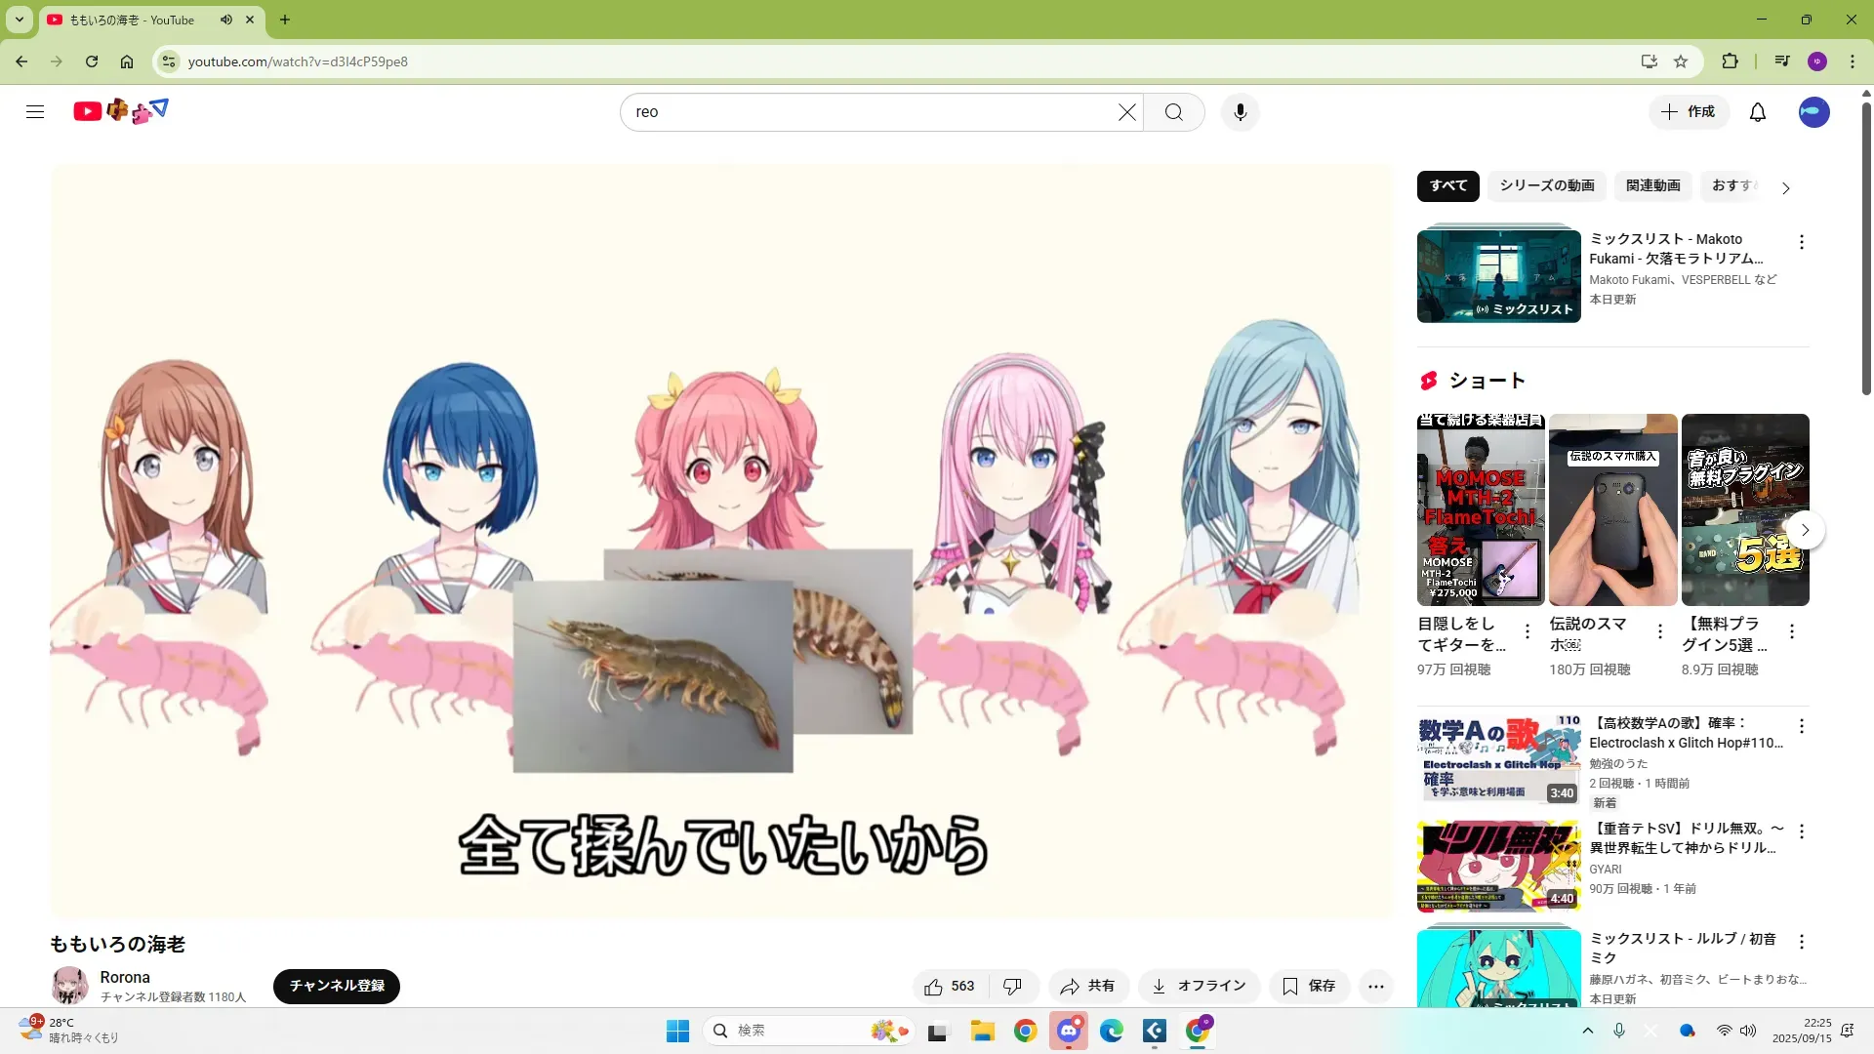Dislike the video with thumbs-down icon
The width and height of the screenshot is (1874, 1054).
pos(1012,987)
